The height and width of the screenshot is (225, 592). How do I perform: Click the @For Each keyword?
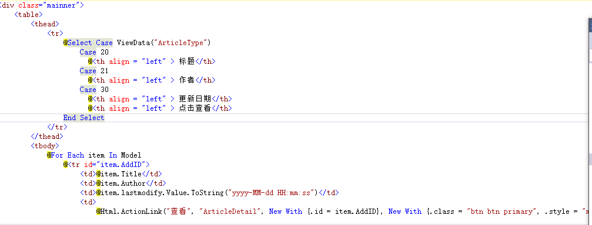[x=65, y=155]
